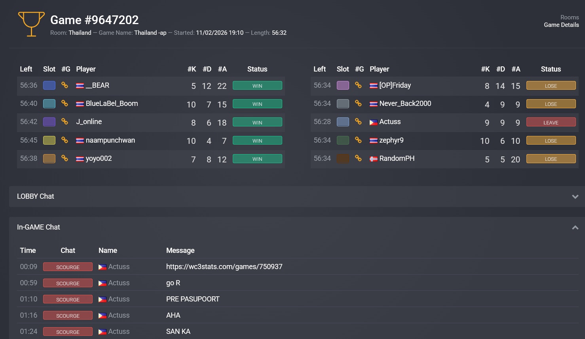Click the link icon beside zephyr9
Viewport: 585px width, 339px height.
358,140
